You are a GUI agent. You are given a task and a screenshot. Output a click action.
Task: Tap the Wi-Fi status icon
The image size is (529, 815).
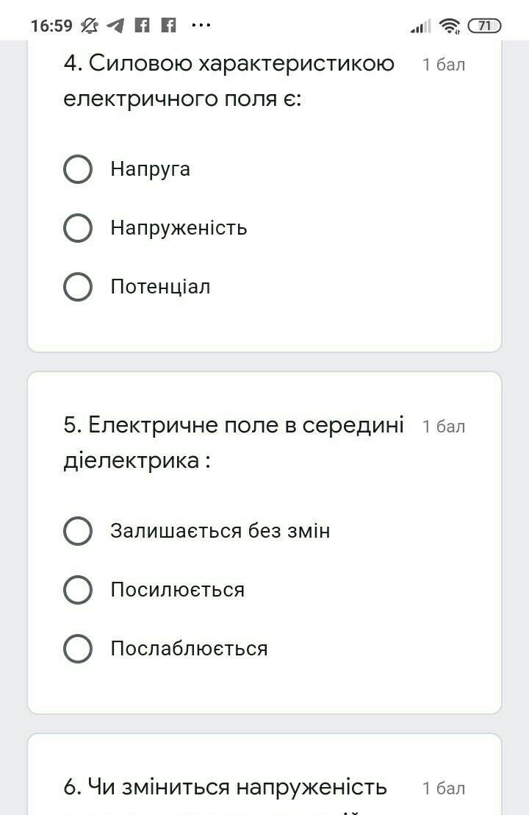coord(450,26)
